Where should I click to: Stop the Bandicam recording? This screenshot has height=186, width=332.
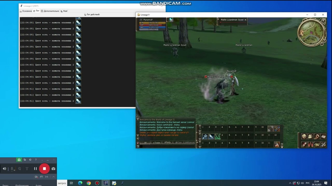pos(44,169)
